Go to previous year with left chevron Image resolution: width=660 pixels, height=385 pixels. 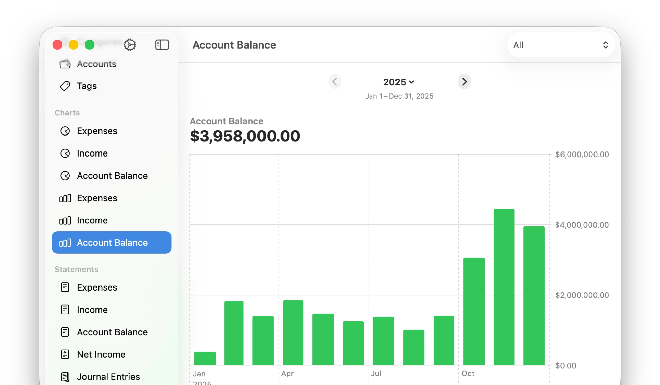pos(335,82)
